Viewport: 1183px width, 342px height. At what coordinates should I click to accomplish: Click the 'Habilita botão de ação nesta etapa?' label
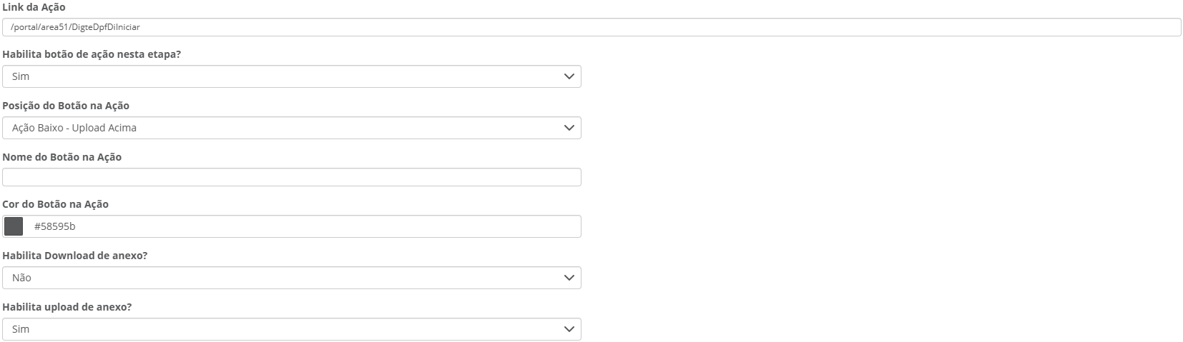pos(92,54)
